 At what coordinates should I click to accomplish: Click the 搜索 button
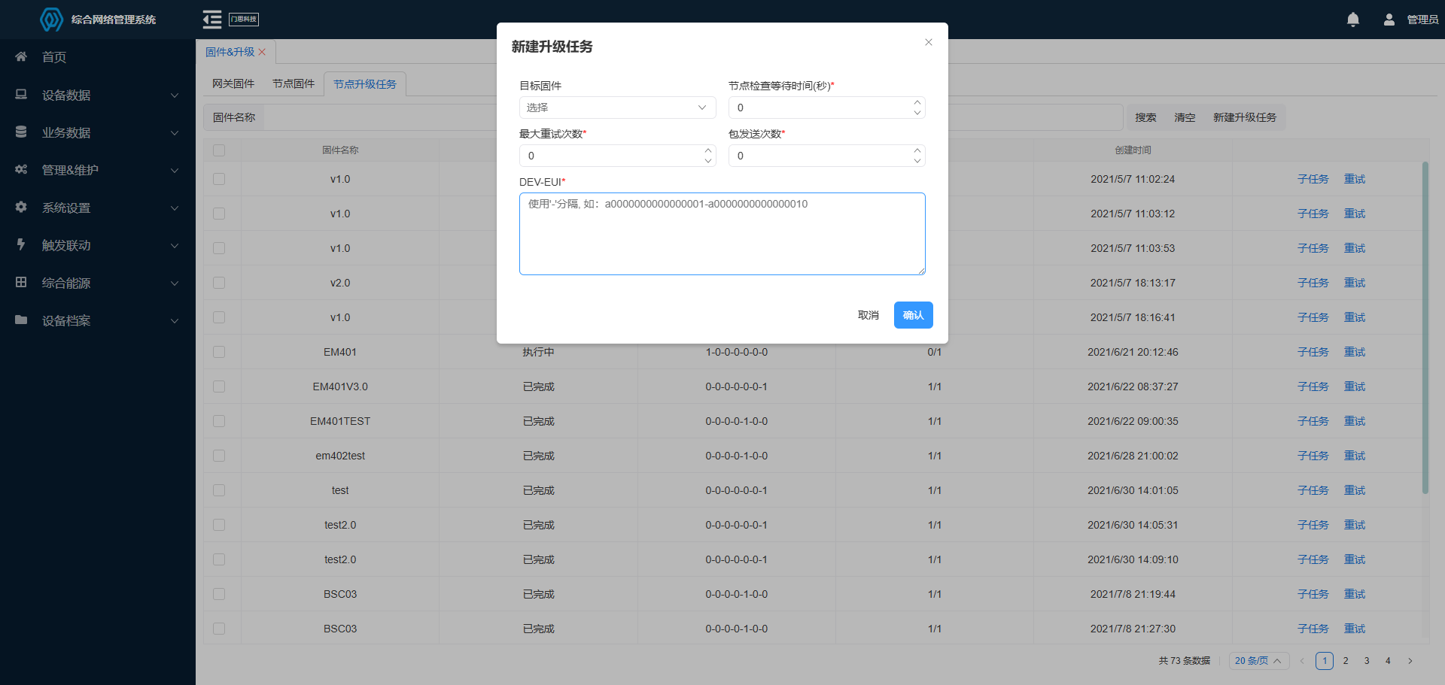[x=1145, y=117]
